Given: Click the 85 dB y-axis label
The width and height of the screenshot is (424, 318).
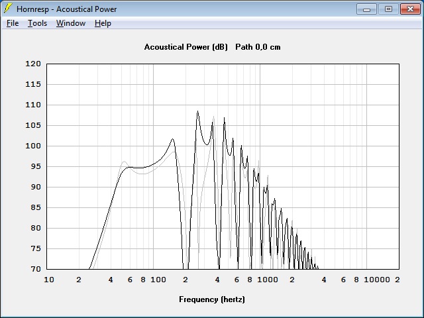Looking at the screenshot, I should pos(35,207).
